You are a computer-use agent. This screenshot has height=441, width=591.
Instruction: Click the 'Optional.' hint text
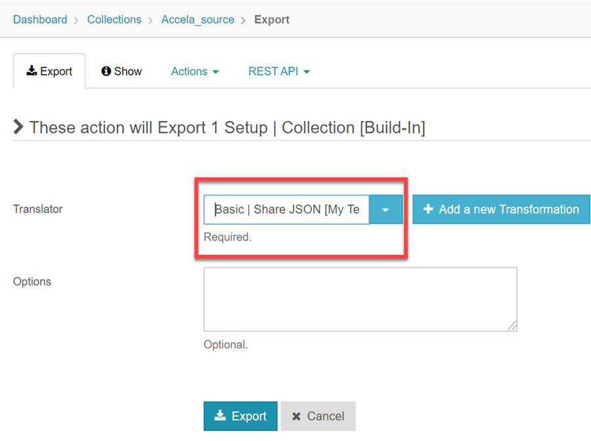[x=226, y=344]
